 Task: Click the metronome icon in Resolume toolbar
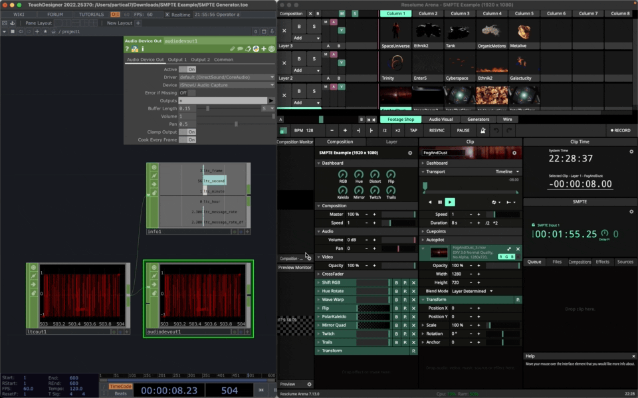tap(482, 130)
